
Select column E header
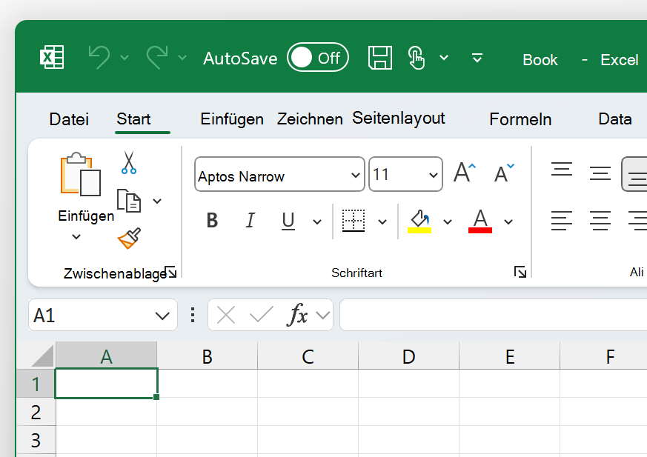(510, 356)
